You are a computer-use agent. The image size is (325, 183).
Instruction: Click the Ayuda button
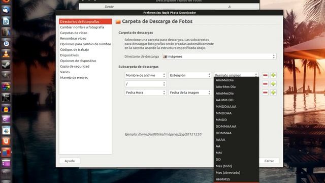point(70,161)
